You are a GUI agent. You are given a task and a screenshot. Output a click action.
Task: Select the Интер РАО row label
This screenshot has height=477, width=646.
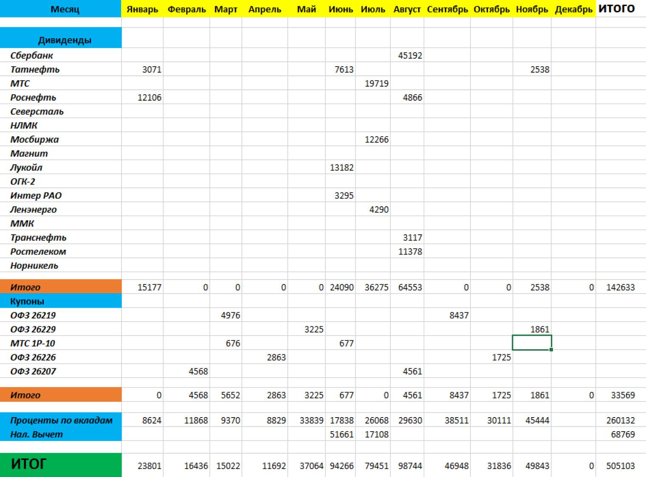[x=36, y=195]
